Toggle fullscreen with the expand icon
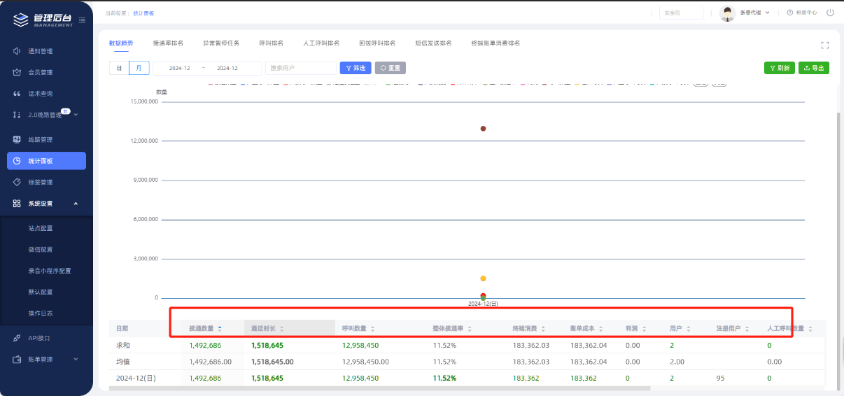Screen dimensions: 844x396 (824, 45)
